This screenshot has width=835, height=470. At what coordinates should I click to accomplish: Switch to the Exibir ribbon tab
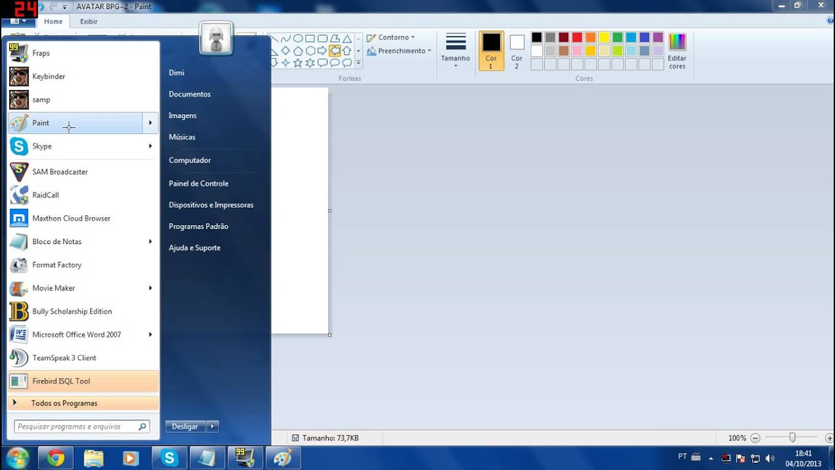point(89,22)
